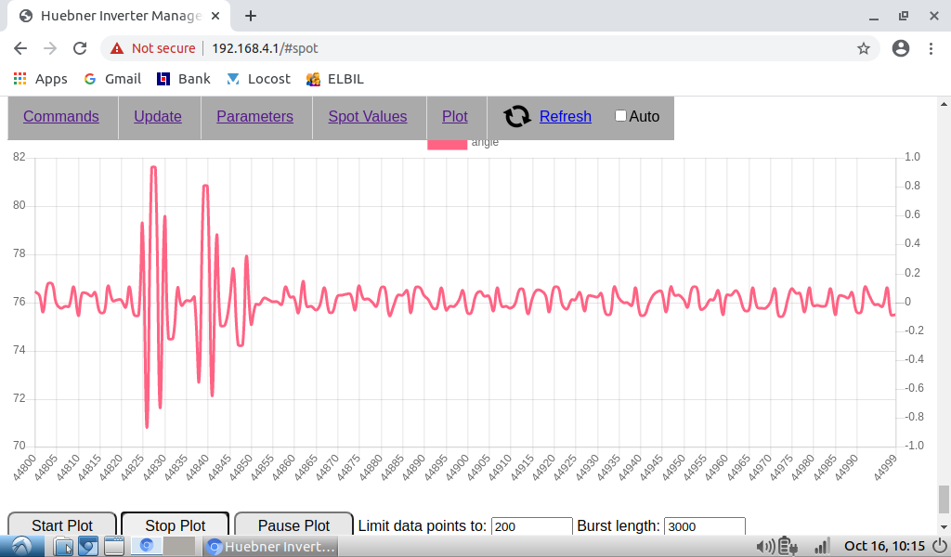The image size is (951, 557).
Task: Open the network signal indicator in the tray
Action: pyautogui.click(x=822, y=547)
